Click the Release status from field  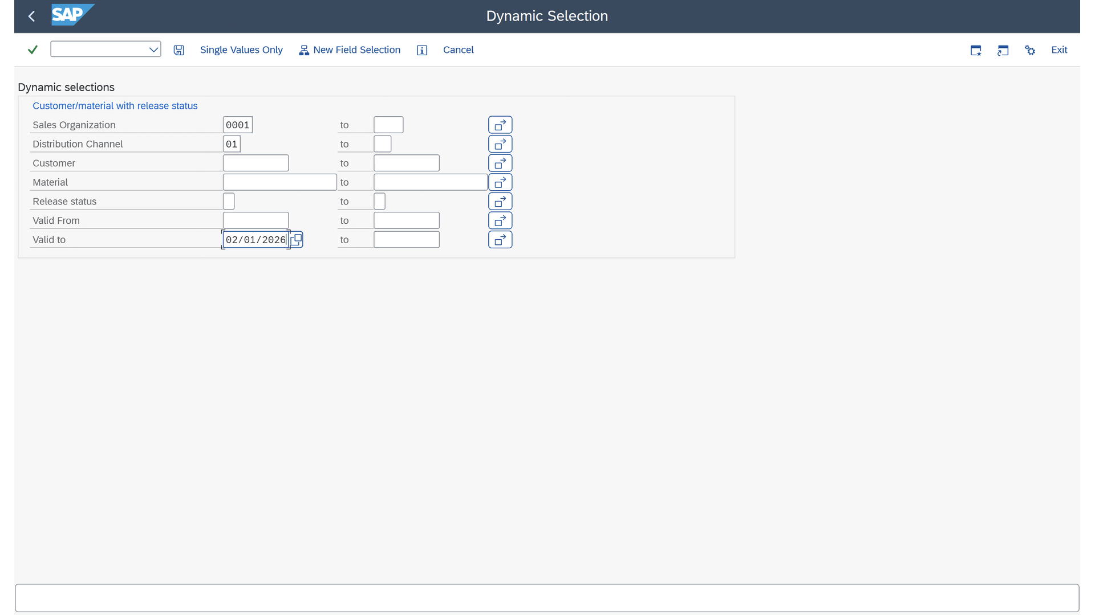coord(229,202)
